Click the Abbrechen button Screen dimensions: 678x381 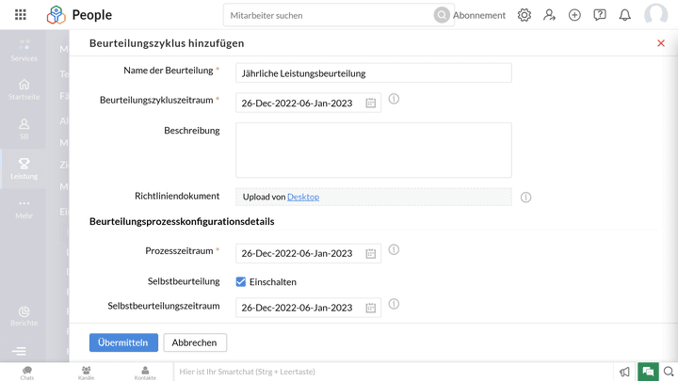tap(195, 342)
